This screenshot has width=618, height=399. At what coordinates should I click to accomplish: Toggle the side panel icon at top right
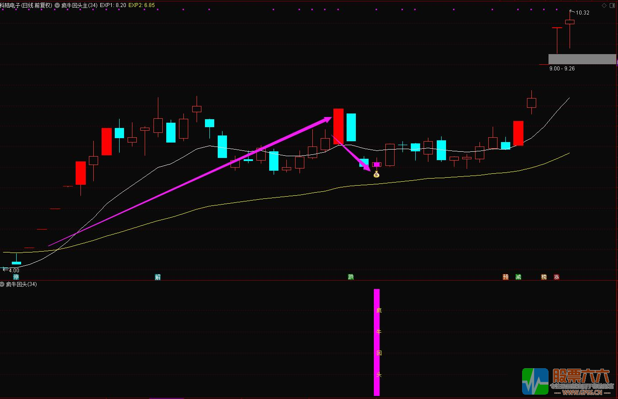pyautogui.click(x=612, y=5)
